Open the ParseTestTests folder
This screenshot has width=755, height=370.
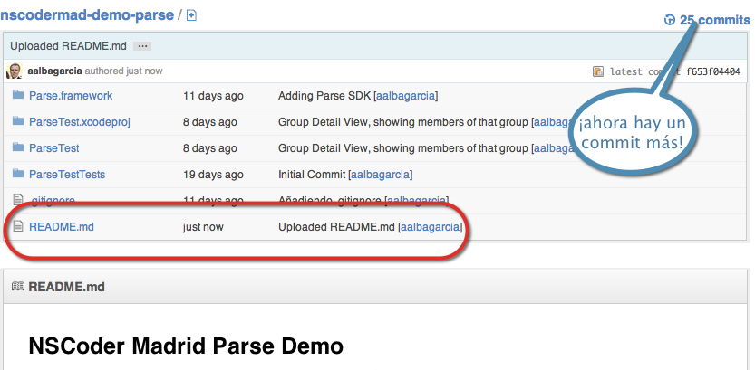(x=67, y=175)
